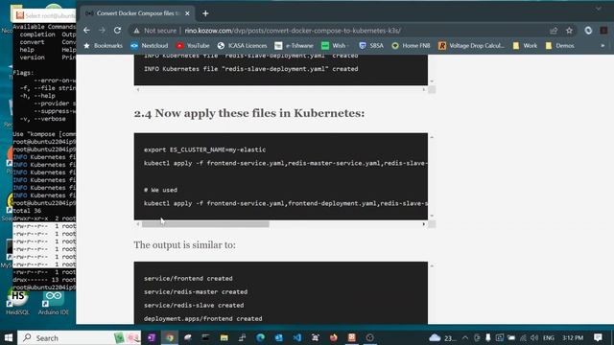Click 'service/redis-slave created' output line

pos(194,305)
